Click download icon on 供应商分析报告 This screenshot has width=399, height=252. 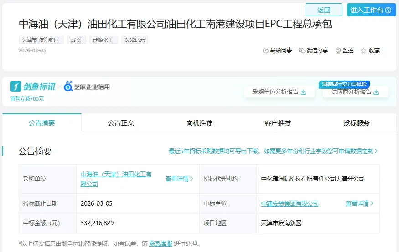click(x=376, y=92)
